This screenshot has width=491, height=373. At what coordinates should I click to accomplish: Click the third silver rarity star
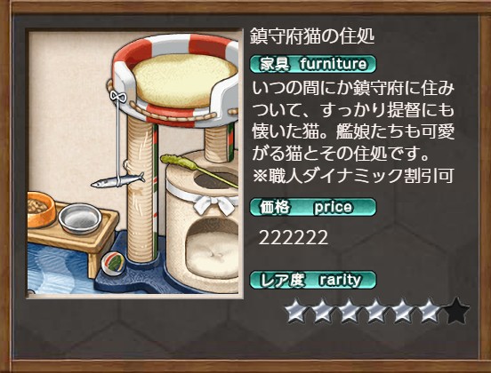(x=350, y=310)
